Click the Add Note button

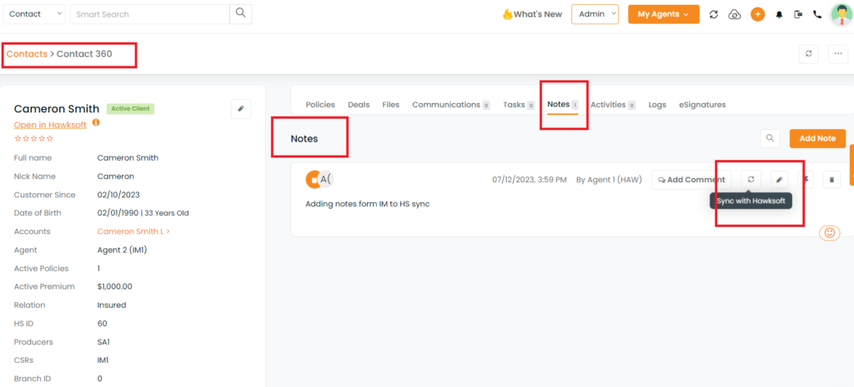click(x=817, y=138)
